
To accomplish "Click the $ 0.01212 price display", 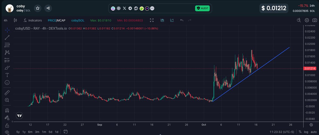I will (x=274, y=8).
